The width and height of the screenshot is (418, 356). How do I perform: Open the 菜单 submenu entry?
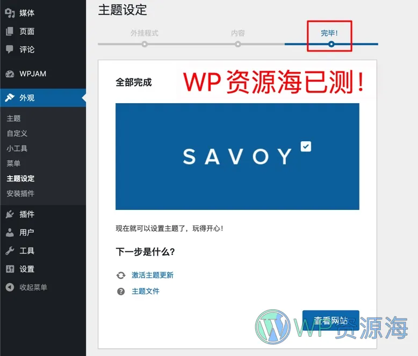pos(13,163)
